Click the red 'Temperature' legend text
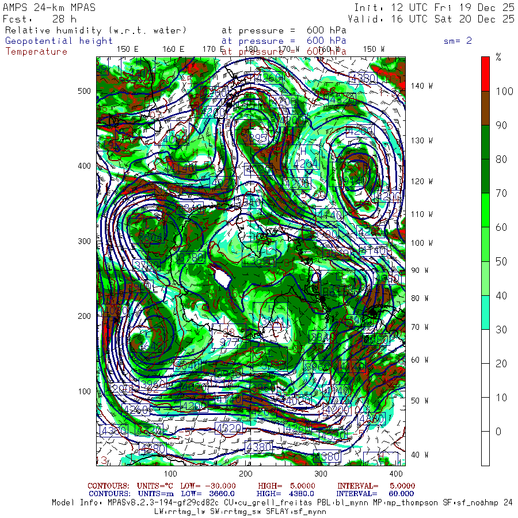Viewport: 518px width, 518px height. (x=36, y=52)
